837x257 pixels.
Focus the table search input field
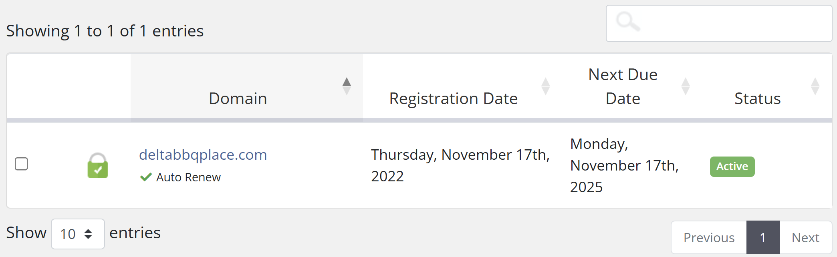[x=733, y=23]
